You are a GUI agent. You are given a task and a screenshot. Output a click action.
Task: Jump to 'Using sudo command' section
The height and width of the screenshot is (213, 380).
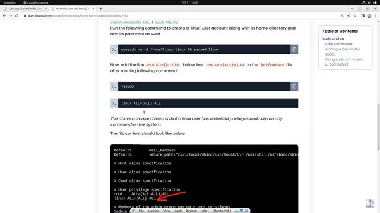[x=344, y=59]
